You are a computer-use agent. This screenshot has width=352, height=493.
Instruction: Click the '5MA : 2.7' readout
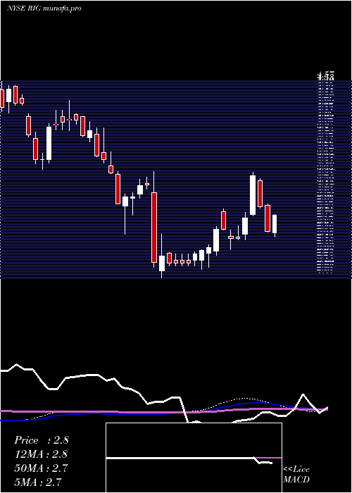(x=38, y=482)
